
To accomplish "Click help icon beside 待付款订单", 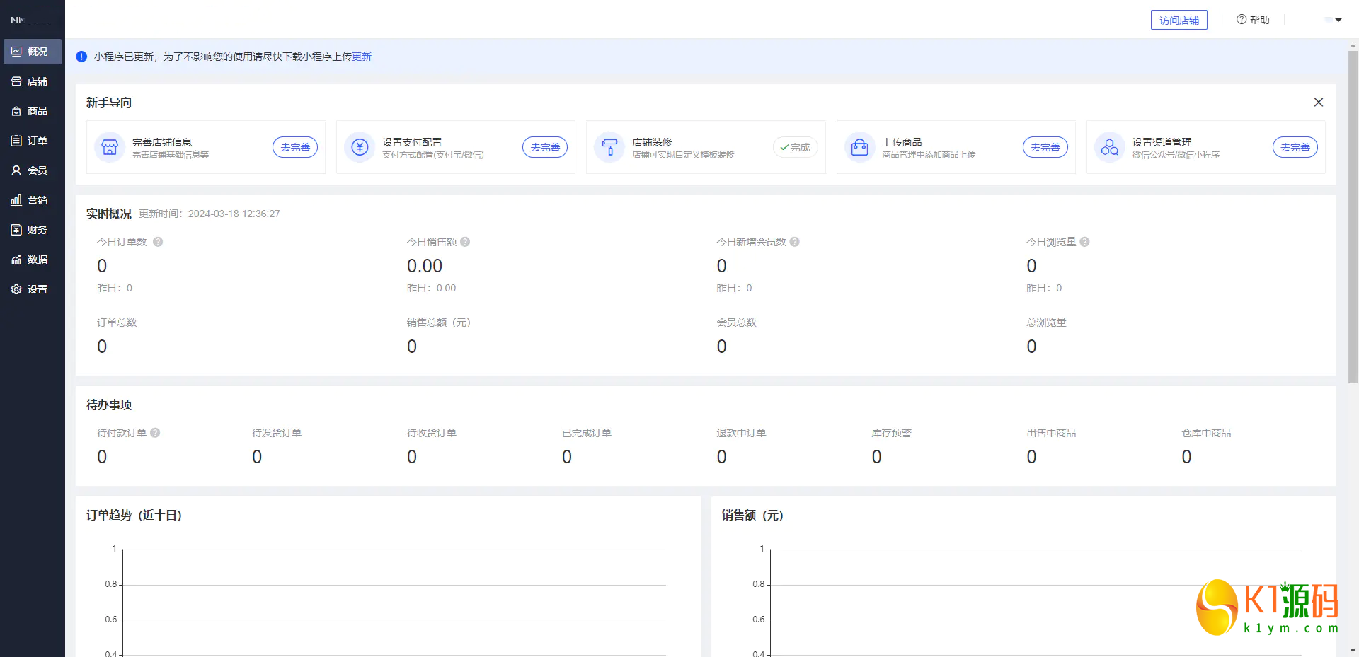I will tap(155, 433).
